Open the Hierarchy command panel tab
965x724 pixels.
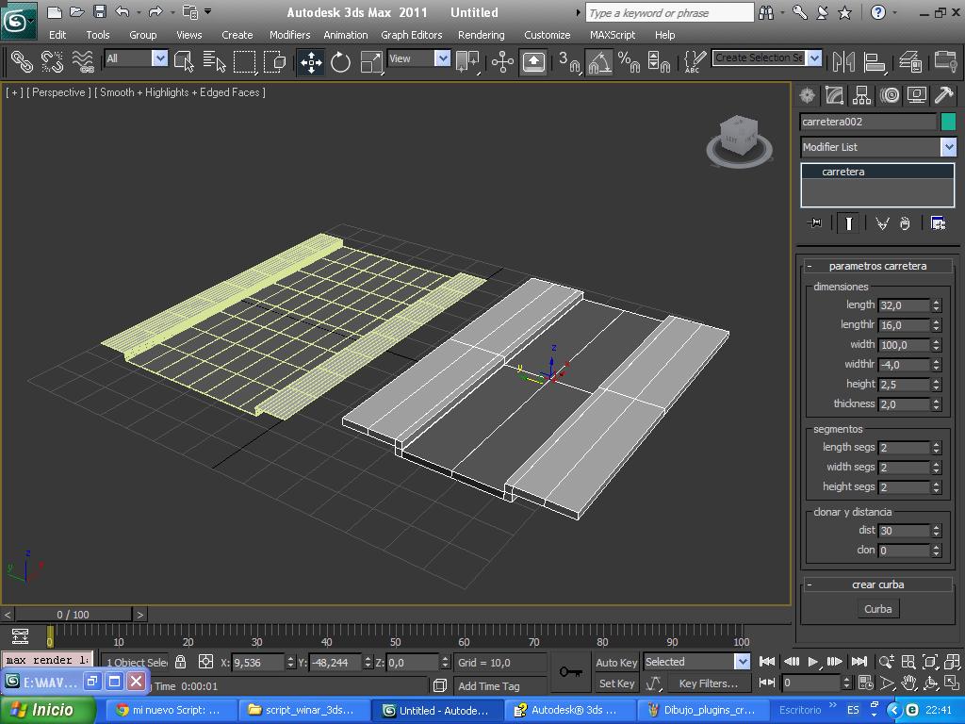[x=861, y=95]
